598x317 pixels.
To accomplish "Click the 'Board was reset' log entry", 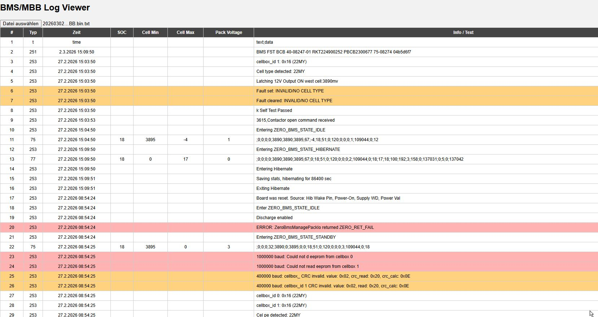I will [328, 198].
